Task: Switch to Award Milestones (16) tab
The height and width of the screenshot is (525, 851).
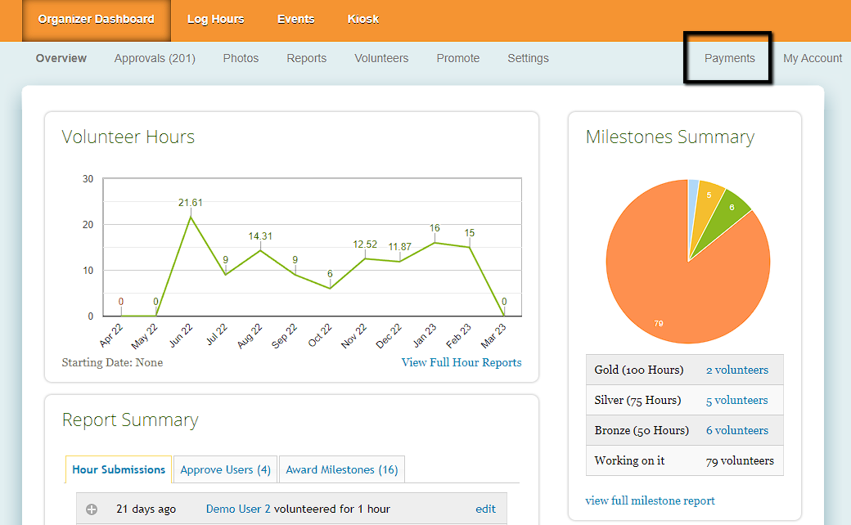Action: coord(341,469)
